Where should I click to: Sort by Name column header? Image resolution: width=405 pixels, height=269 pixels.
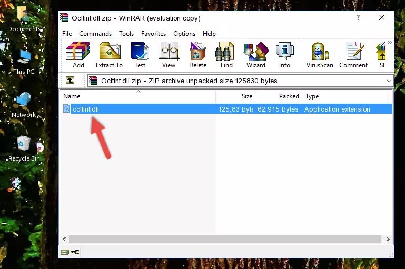(x=138, y=96)
